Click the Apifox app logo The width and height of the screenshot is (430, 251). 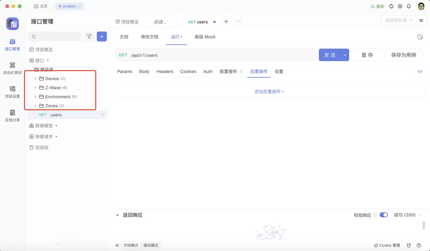click(12, 23)
